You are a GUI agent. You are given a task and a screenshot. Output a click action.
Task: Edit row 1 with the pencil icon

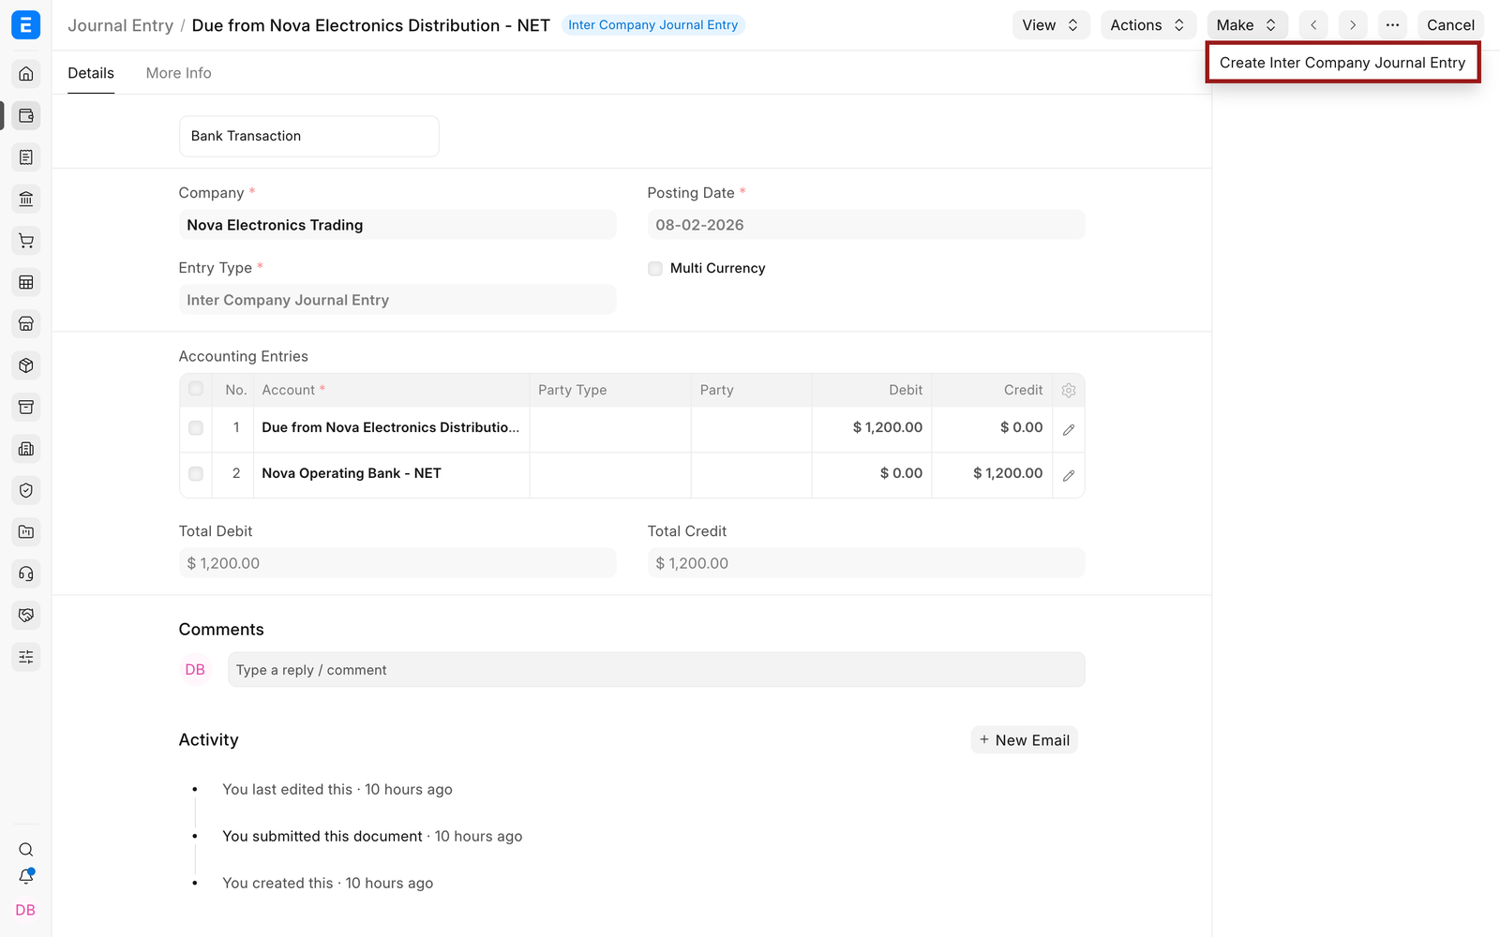pyautogui.click(x=1069, y=429)
